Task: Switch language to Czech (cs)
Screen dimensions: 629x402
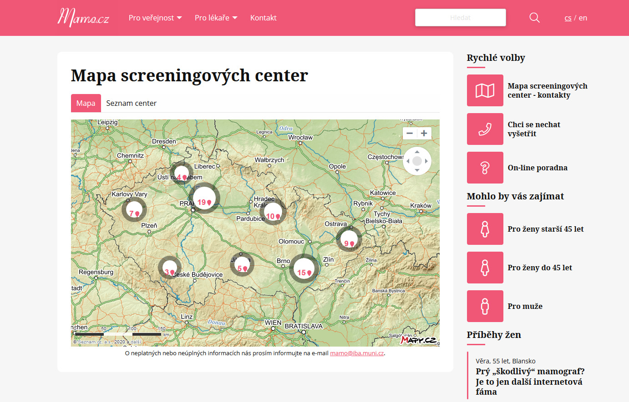Action: pos(568,18)
